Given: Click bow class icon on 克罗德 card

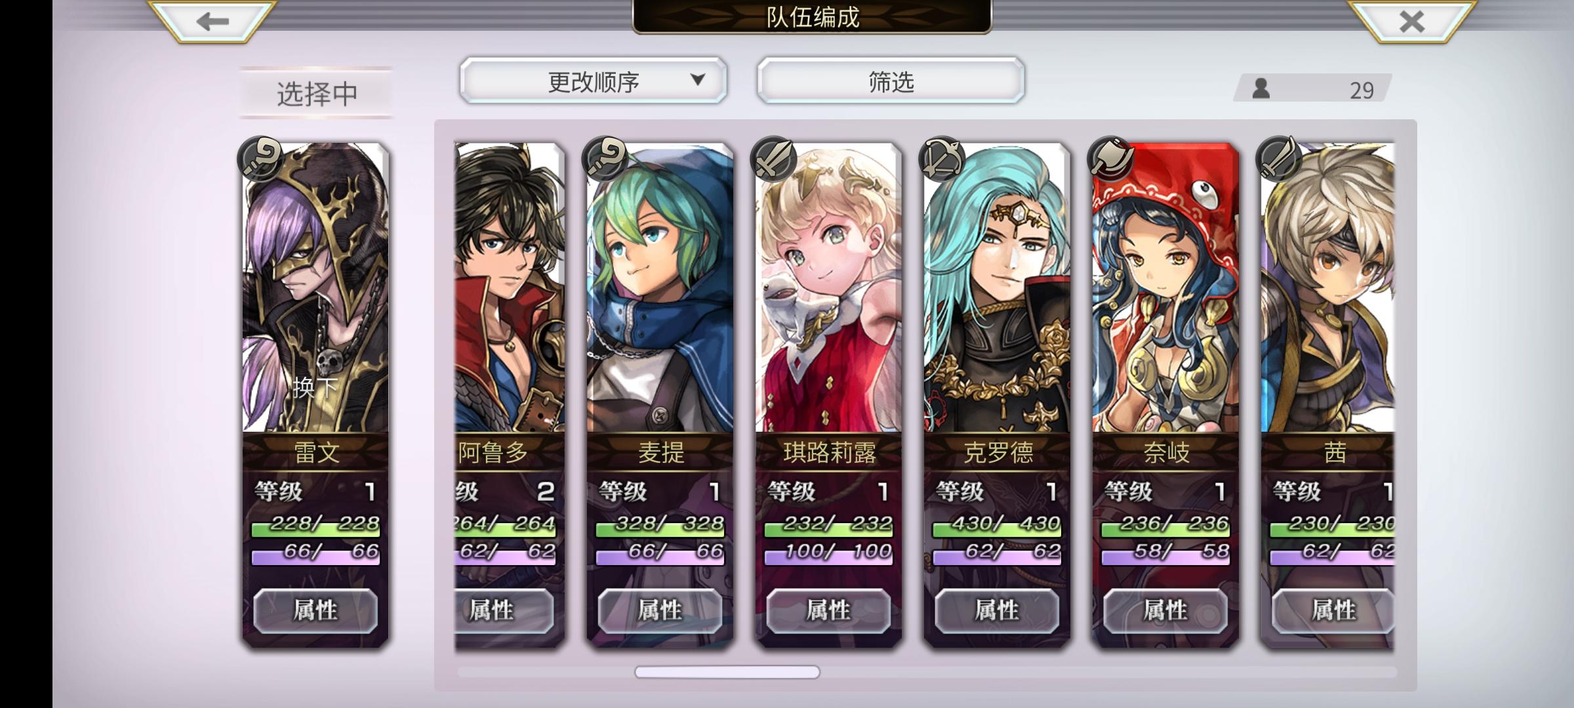Looking at the screenshot, I should click(x=942, y=158).
